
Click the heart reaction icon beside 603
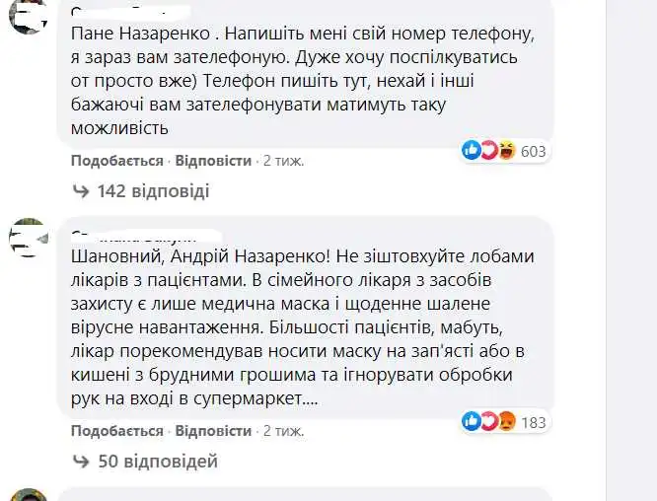click(x=488, y=151)
